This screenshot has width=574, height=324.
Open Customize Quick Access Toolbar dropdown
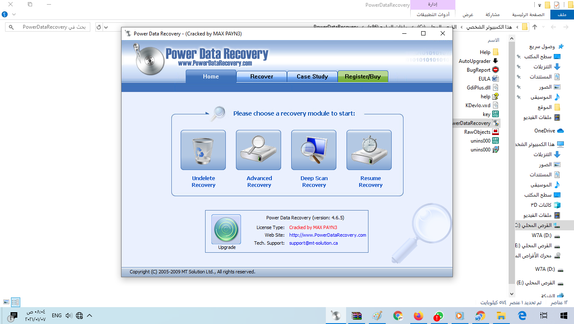540,5
